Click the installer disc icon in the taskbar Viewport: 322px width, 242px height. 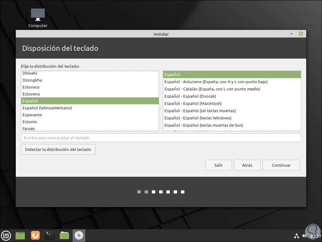pyautogui.click(x=79, y=235)
